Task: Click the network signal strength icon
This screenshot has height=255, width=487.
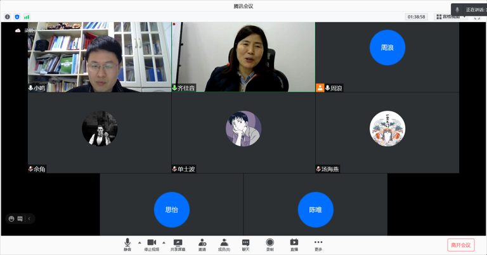Action: pyautogui.click(x=27, y=17)
